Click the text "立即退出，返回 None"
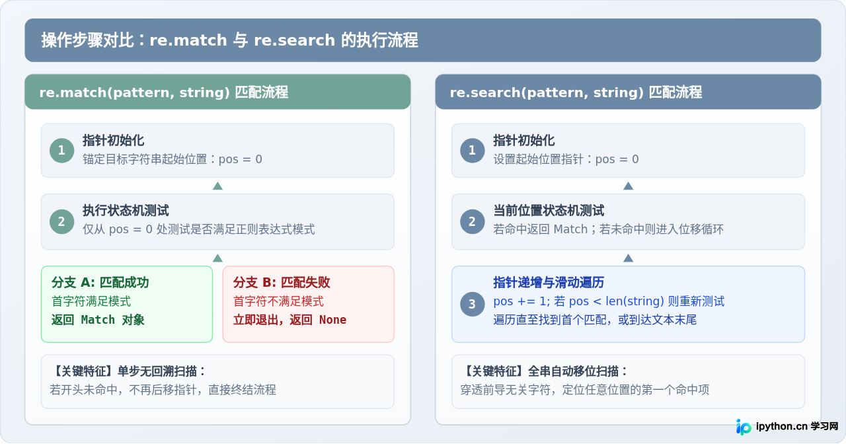Image resolution: width=846 pixels, height=444 pixels. (289, 320)
